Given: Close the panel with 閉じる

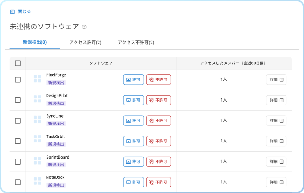Looking at the screenshot, I should click(21, 11).
